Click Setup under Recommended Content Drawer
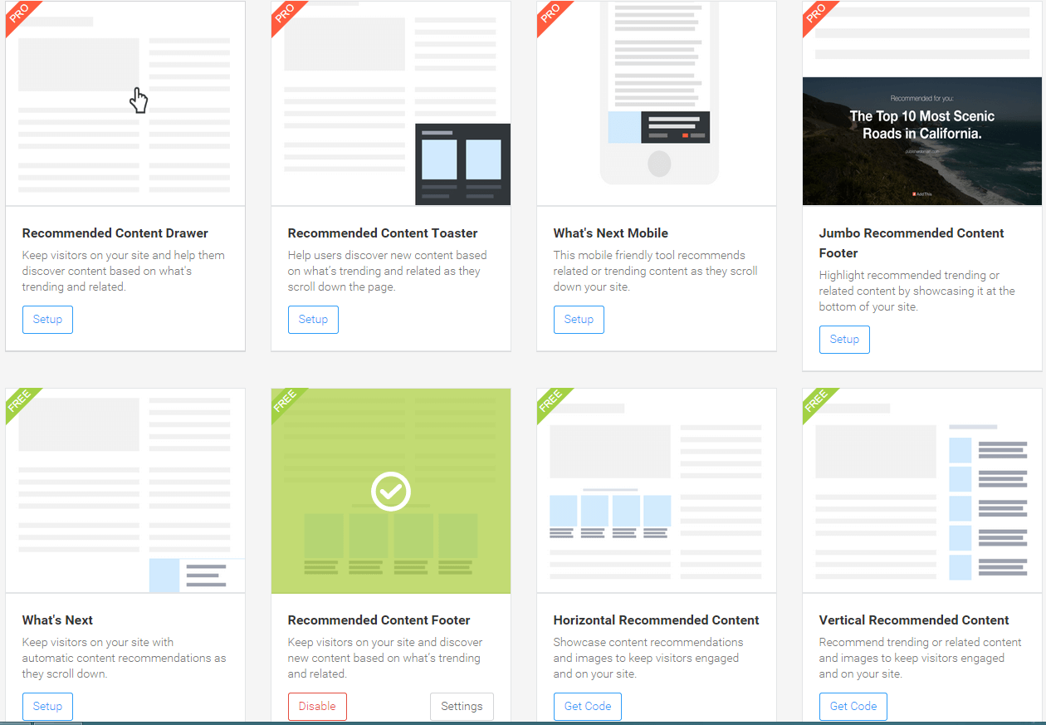1046x725 pixels. [47, 320]
